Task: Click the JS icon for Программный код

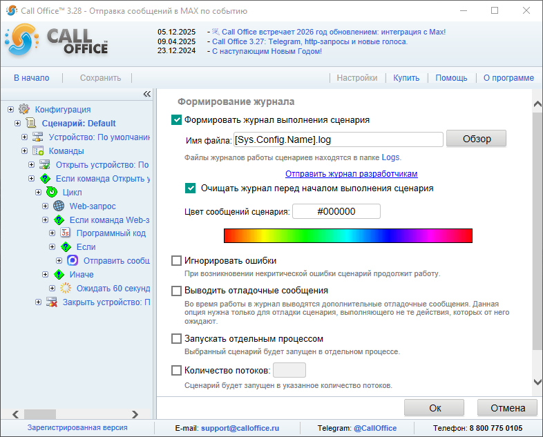Action: click(65, 233)
